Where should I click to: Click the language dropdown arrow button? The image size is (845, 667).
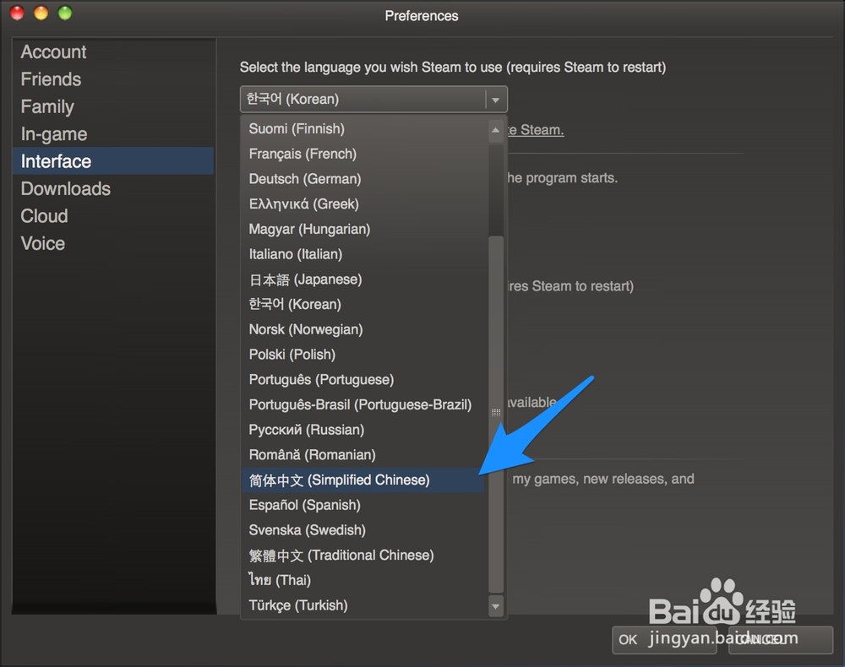[x=496, y=100]
